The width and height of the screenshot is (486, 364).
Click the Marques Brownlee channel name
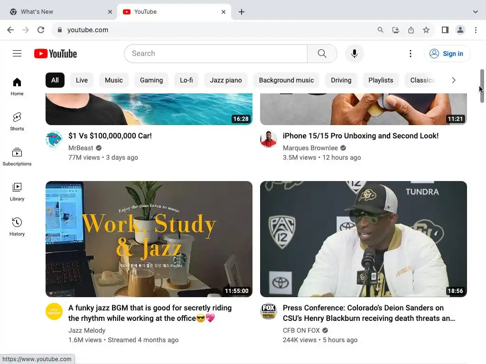[310, 148]
